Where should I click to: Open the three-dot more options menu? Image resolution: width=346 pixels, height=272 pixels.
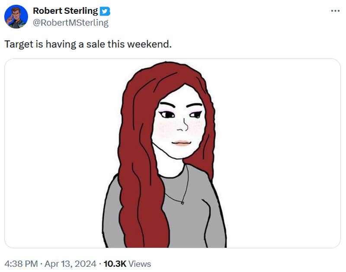click(335, 10)
